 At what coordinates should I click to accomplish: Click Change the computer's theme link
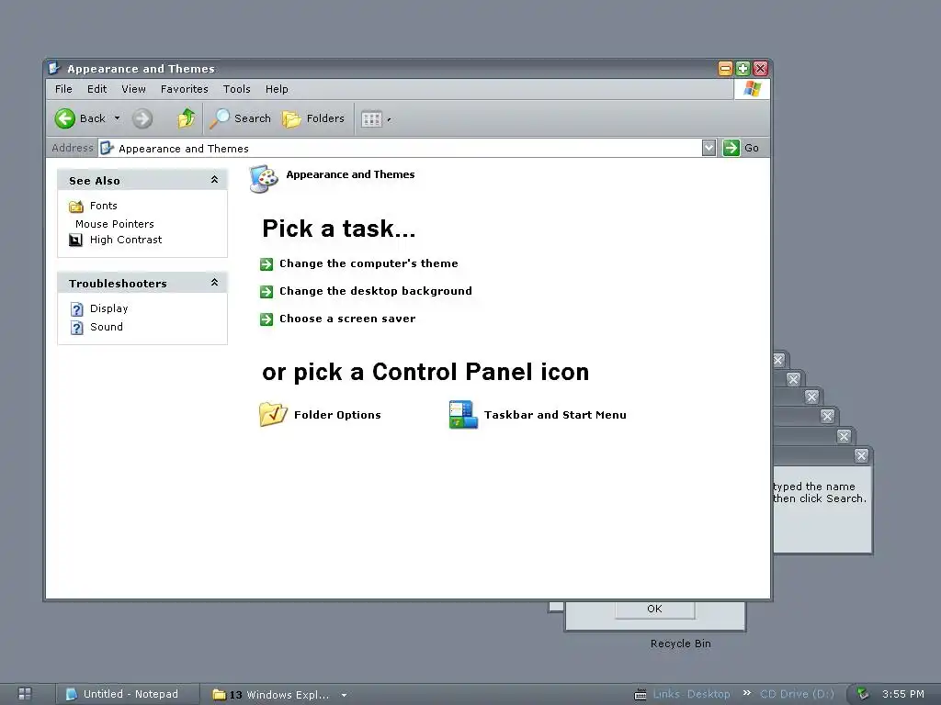coord(368,263)
